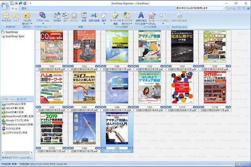
Task: Select the アプリケーション panel tab
Action: coord(8,99)
